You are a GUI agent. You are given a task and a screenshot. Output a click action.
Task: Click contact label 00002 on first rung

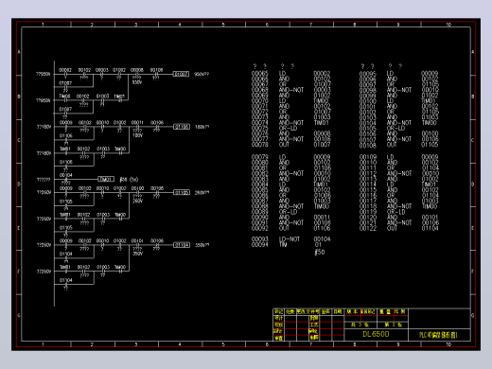click(x=65, y=70)
